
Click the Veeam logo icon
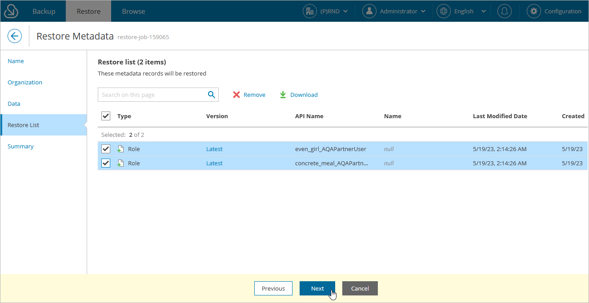pos(11,11)
